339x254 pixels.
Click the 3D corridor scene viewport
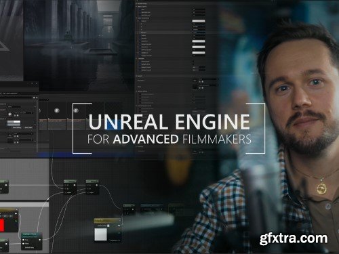click(79, 45)
